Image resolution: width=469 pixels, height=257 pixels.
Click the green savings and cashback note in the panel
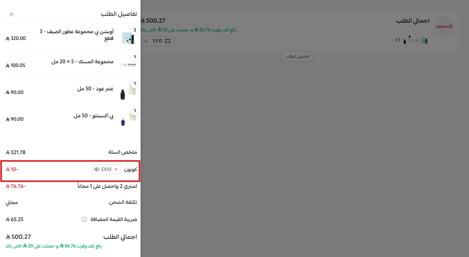click(54, 246)
